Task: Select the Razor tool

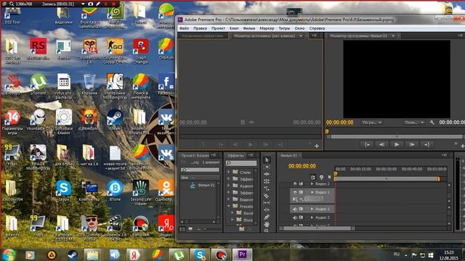Action: click(267, 196)
